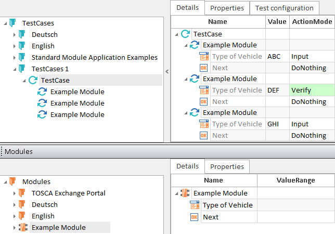Click the TestCases root folder icon
The image size is (335, 234).
point(13,23)
